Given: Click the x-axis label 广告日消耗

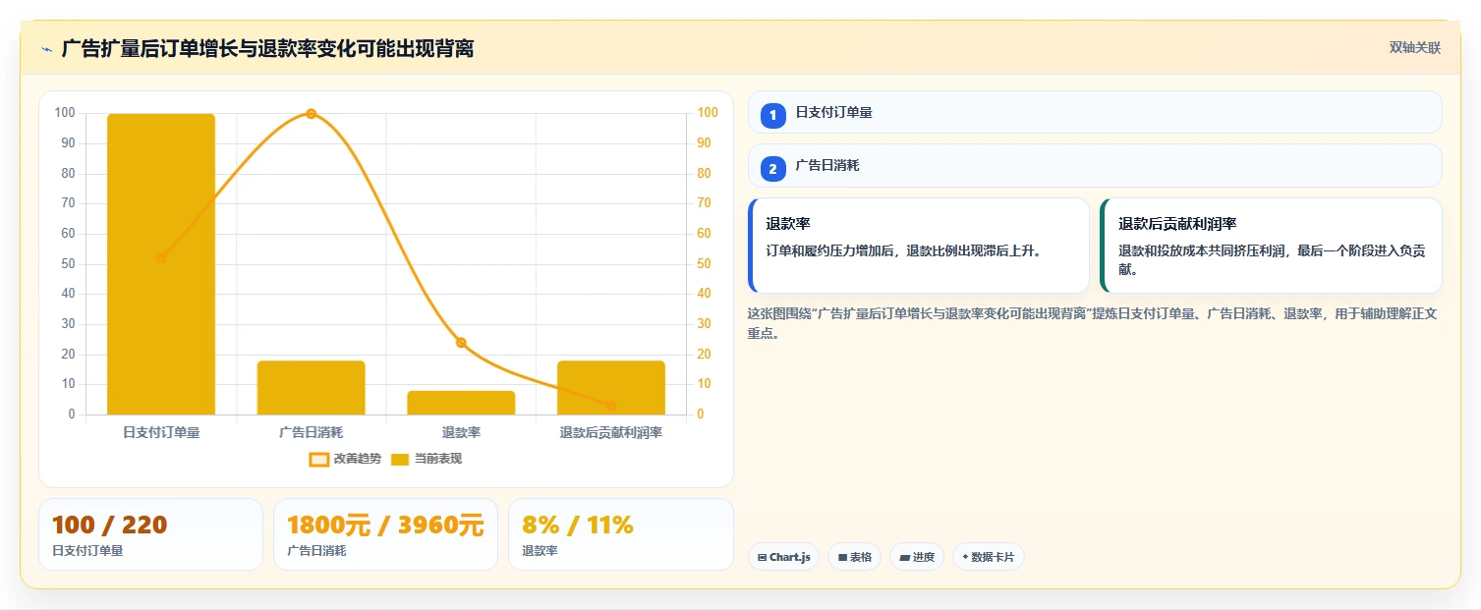Looking at the screenshot, I should 312,432.
